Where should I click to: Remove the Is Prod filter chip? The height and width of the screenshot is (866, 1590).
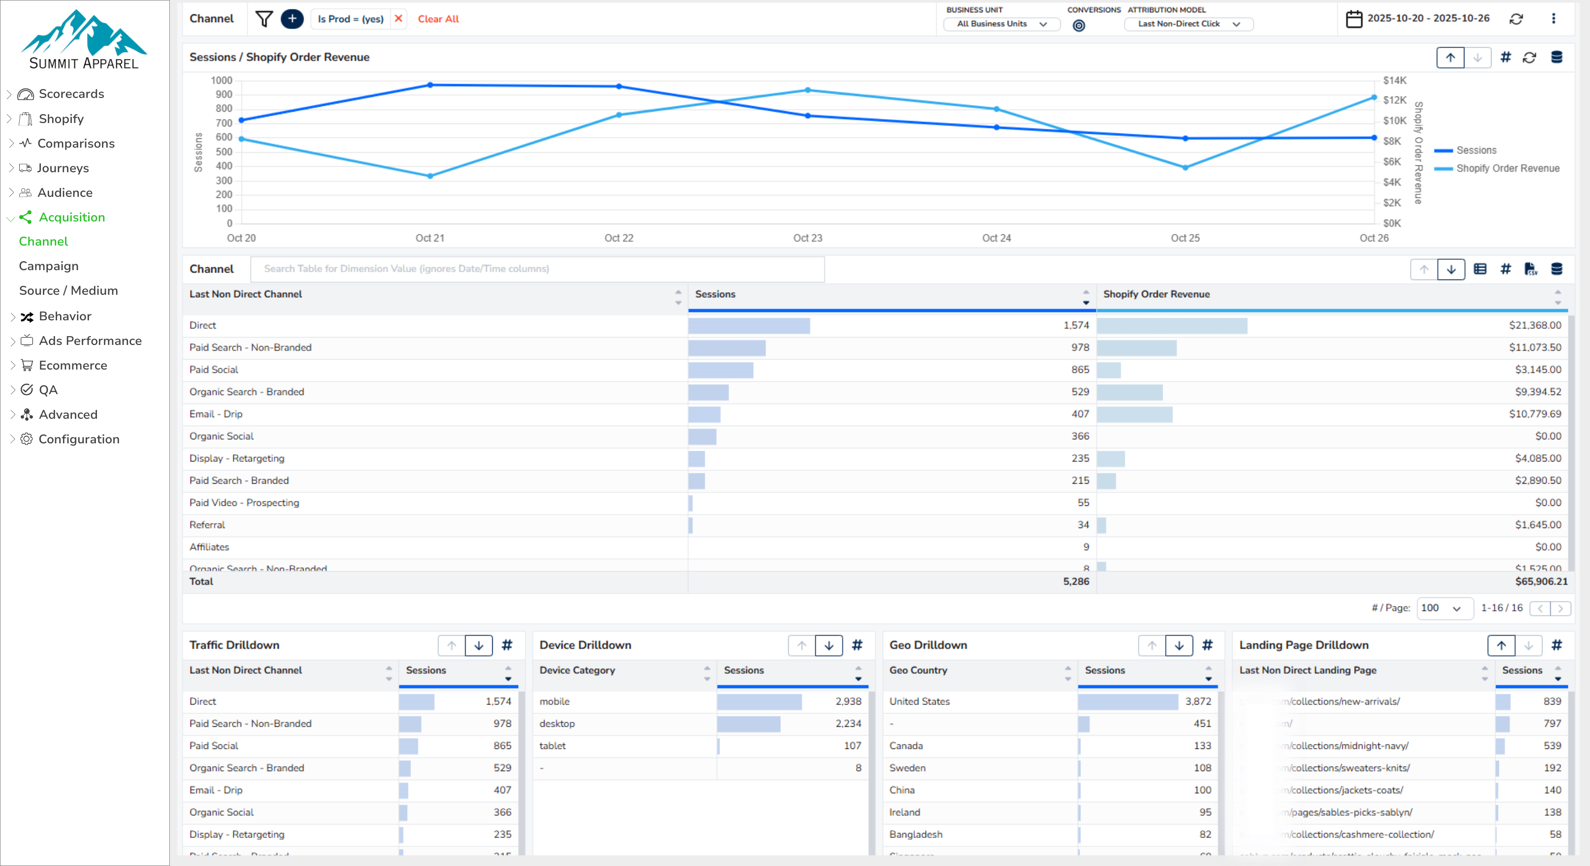(399, 19)
